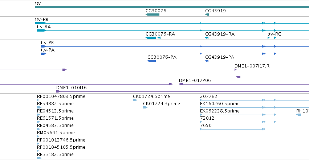The width and height of the screenshot is (309, 160).
Task: Click the ttv-PA protein label
Action: (x=48, y=50)
